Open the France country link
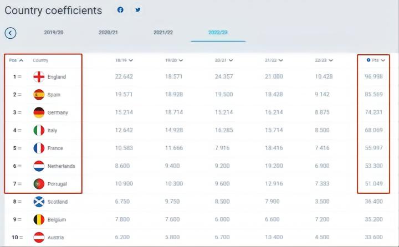399x247 pixels. [x=55, y=148]
